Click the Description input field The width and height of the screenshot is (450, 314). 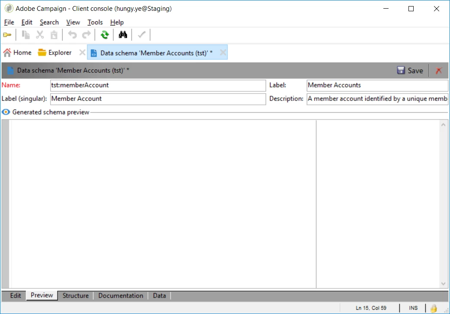(x=377, y=99)
